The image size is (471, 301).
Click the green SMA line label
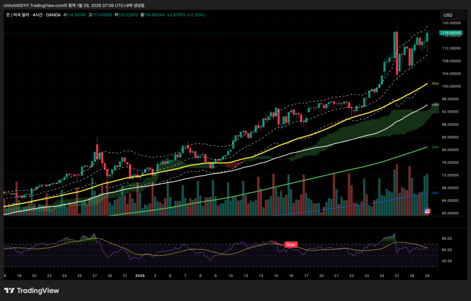point(435,147)
